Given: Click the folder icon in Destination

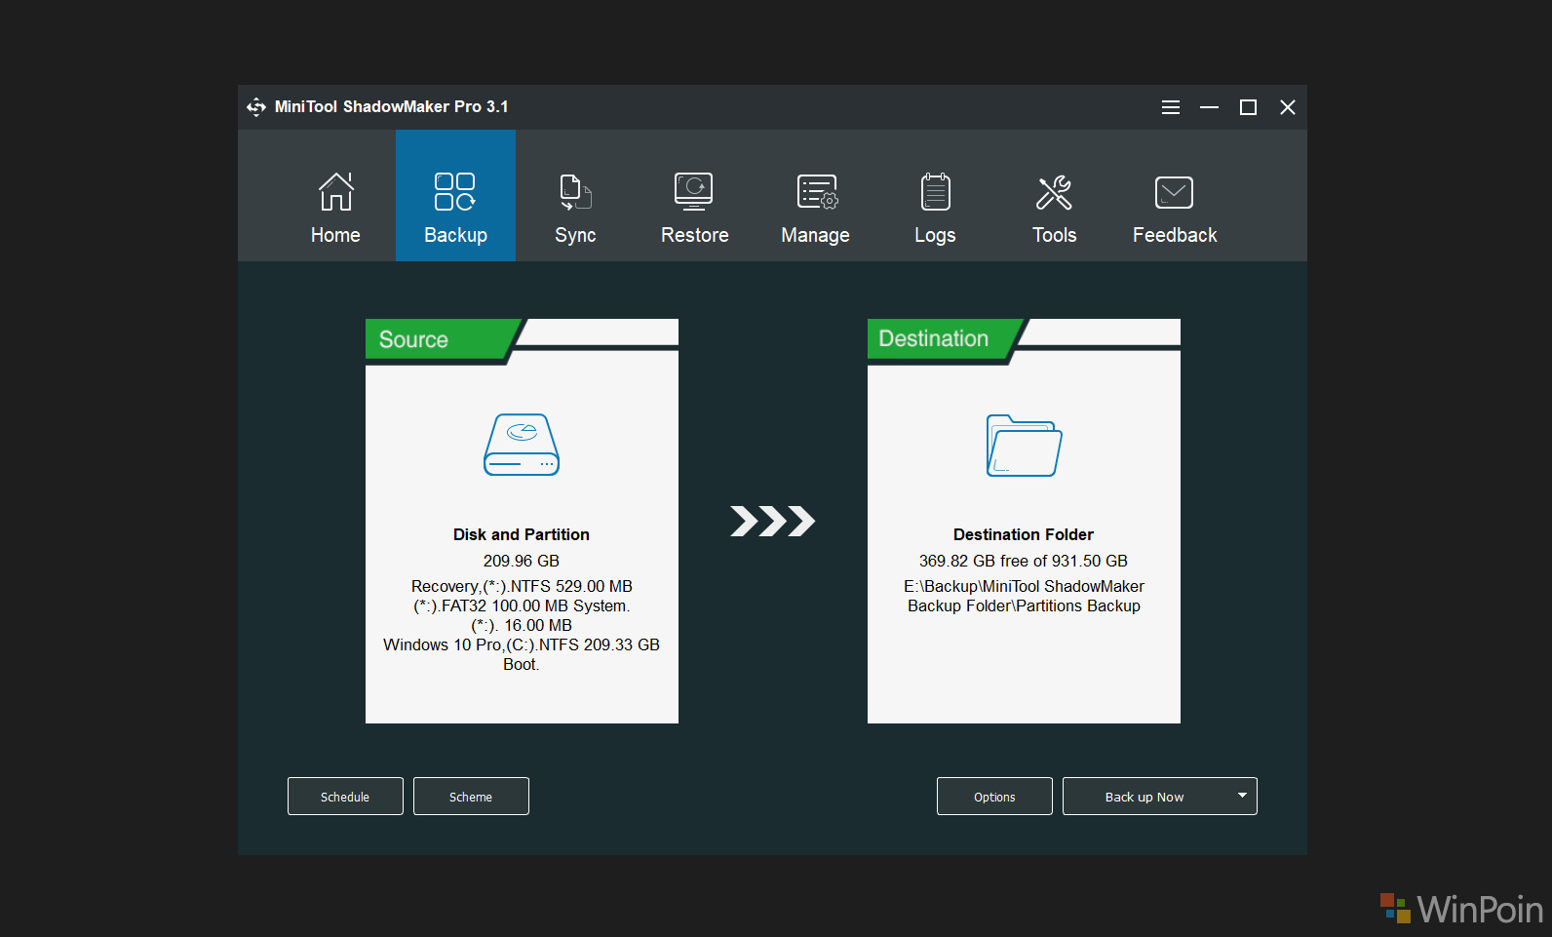Looking at the screenshot, I should (1024, 446).
